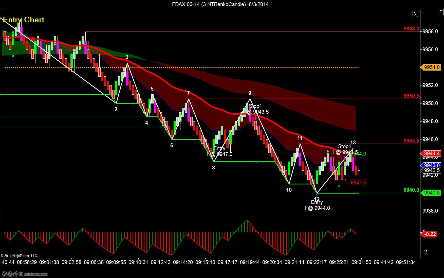Click the 09:22:17 time axis label
Screen dimensions: 444x278
(x=317, y=262)
